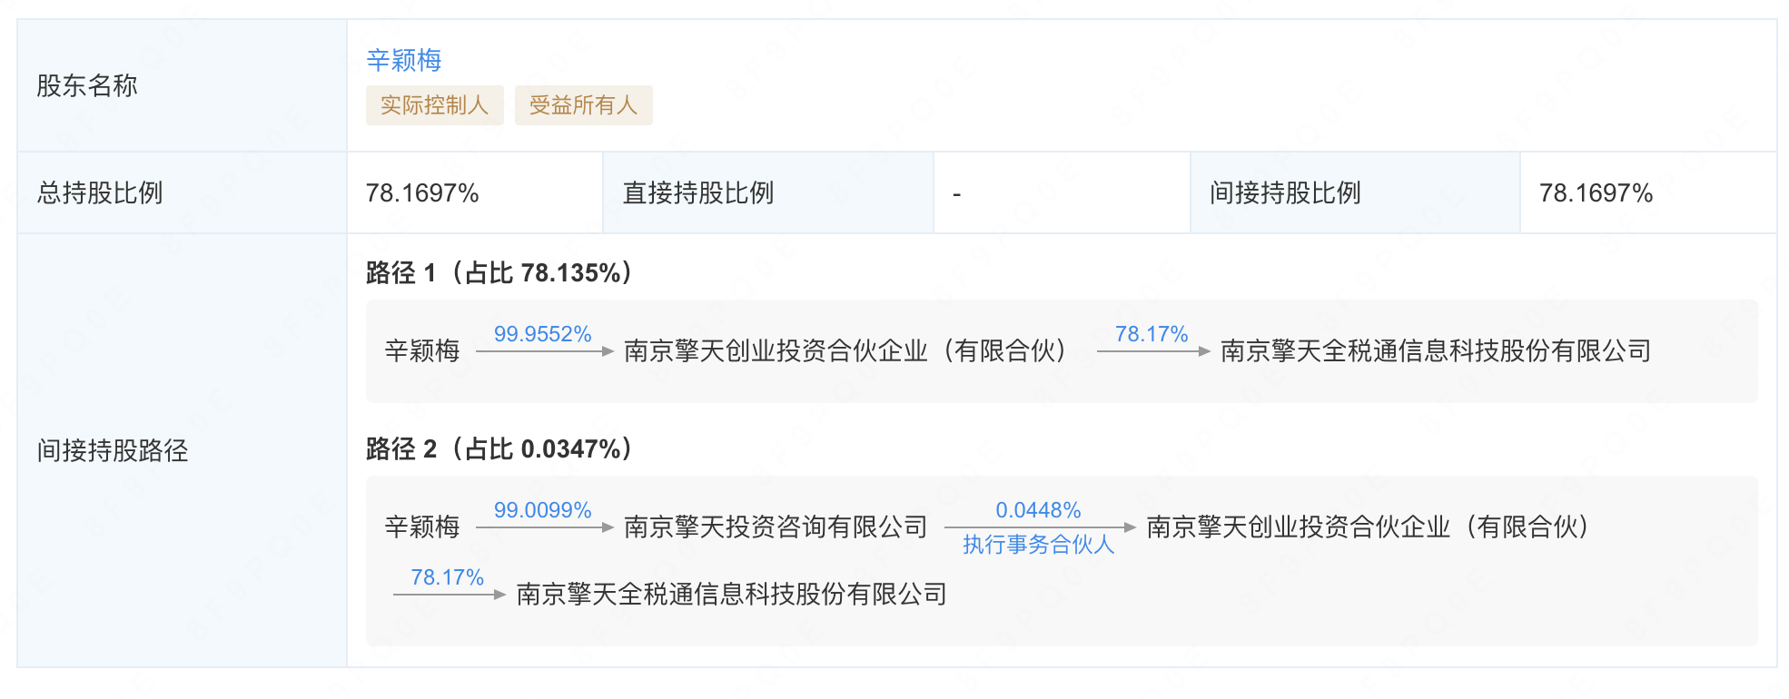
Task: Select the 总持股比例 value 78.1697%
Action: pos(422,193)
